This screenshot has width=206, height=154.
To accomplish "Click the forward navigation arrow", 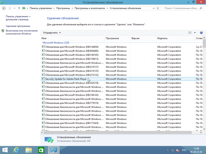I will click(x=10, y=8).
